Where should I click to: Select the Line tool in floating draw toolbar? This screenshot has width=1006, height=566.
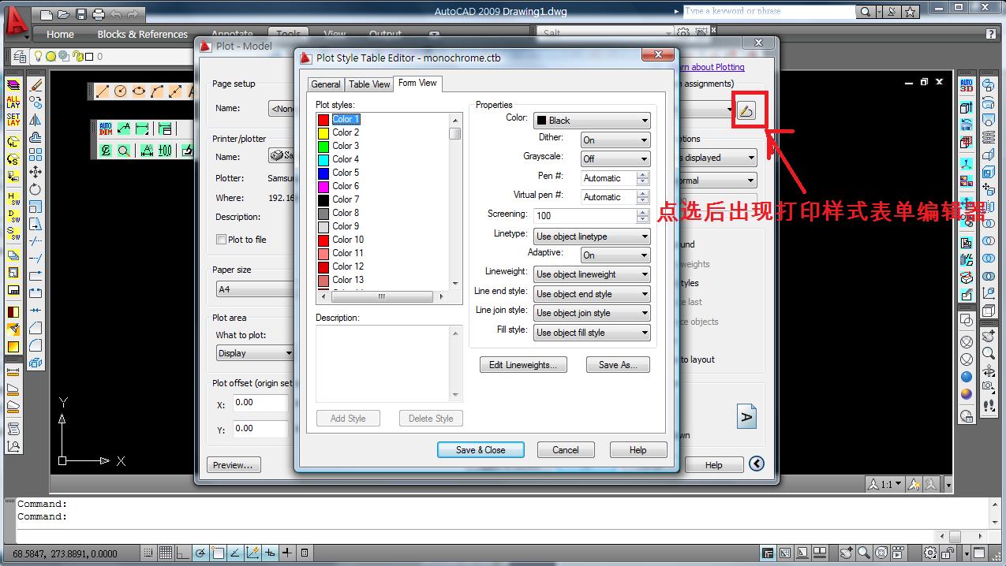pos(103,91)
